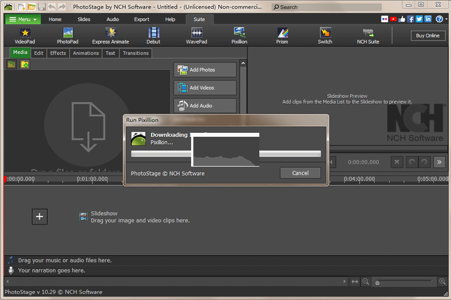This screenshot has width=451, height=300.
Task: Open WavePad audio editor
Action: [x=196, y=35]
